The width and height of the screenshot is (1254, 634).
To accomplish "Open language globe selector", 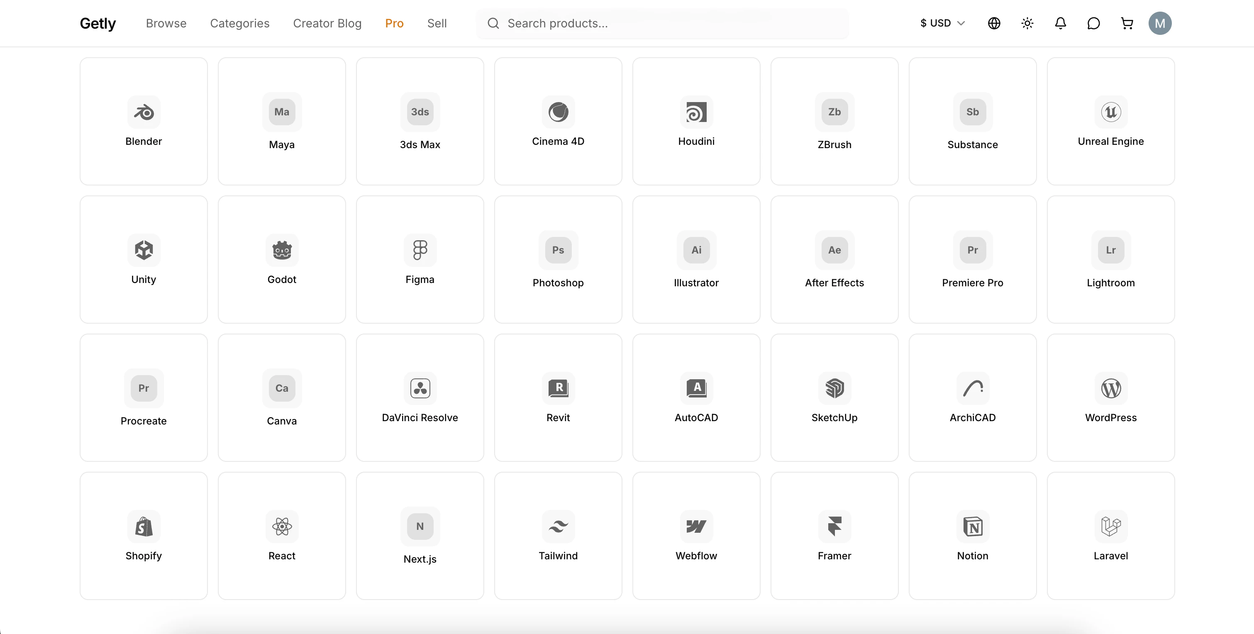I will 994,23.
